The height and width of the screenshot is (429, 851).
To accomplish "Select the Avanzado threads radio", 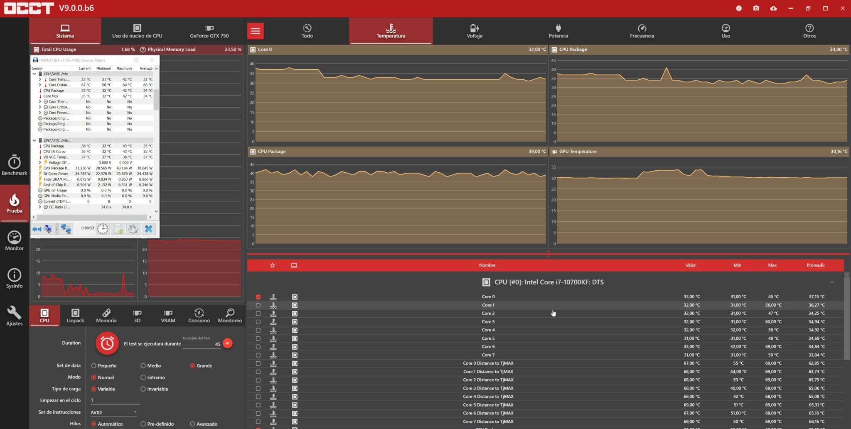I will (192, 424).
